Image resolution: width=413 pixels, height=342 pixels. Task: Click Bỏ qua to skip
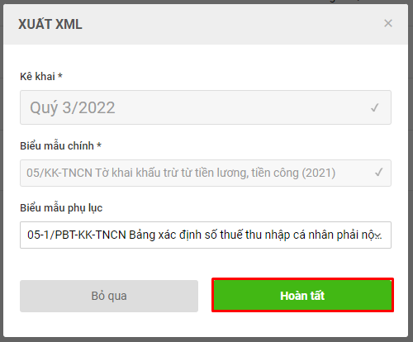(x=109, y=296)
